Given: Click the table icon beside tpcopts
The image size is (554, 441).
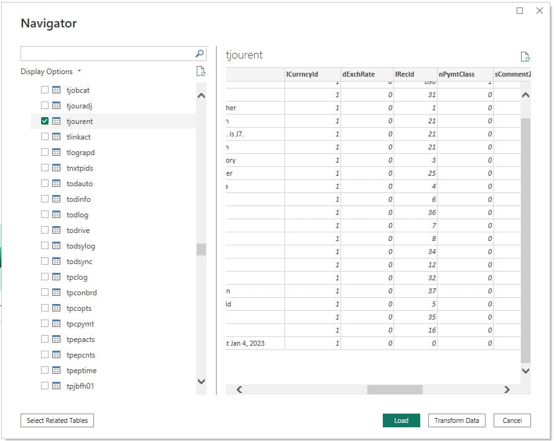Looking at the screenshot, I should [56, 308].
